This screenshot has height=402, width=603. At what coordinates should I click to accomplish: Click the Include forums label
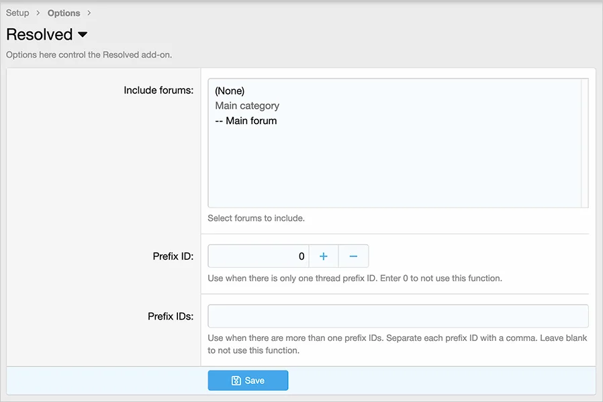(x=158, y=91)
